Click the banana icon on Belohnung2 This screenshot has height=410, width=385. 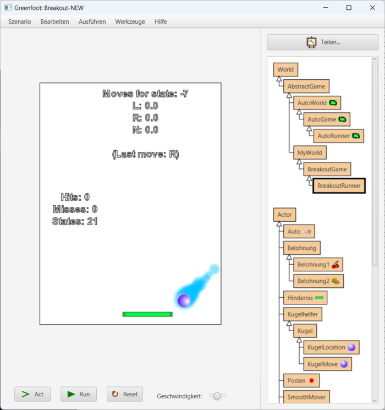pyautogui.click(x=335, y=281)
